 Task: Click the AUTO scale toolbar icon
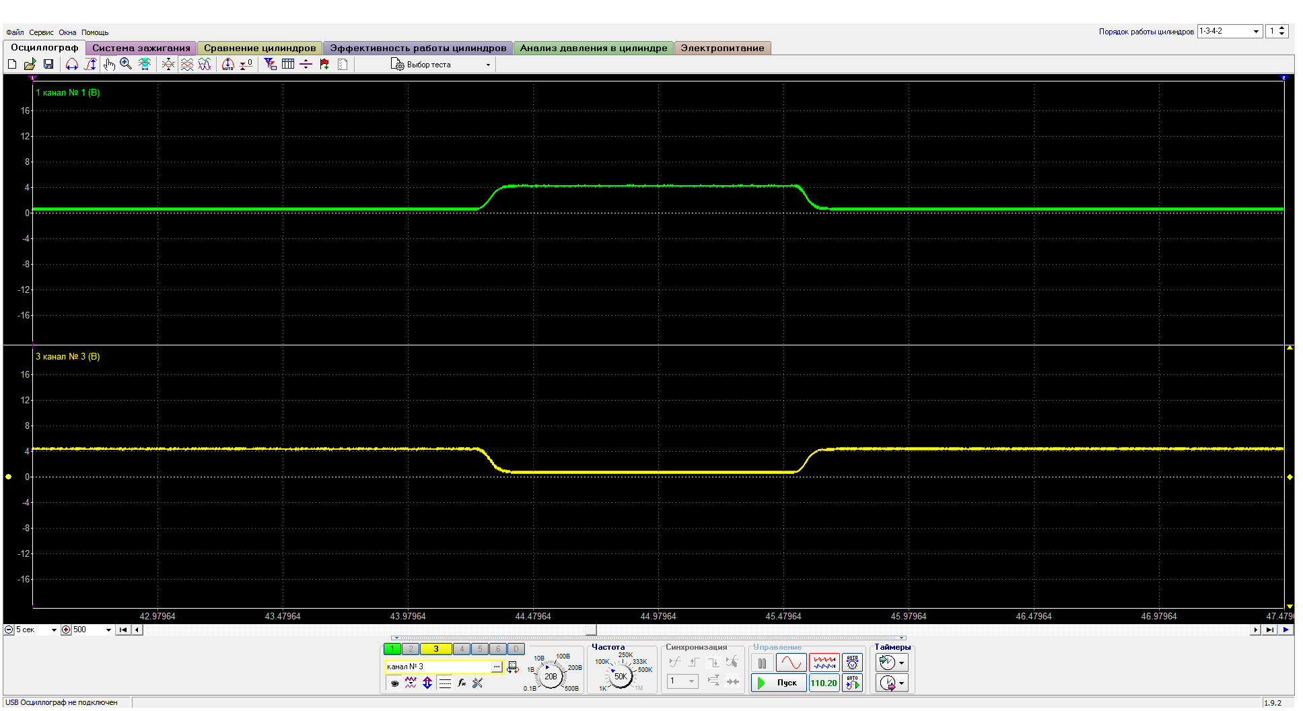[228, 64]
